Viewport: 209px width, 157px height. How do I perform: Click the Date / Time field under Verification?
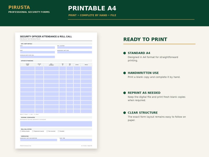[x=76, y=140]
